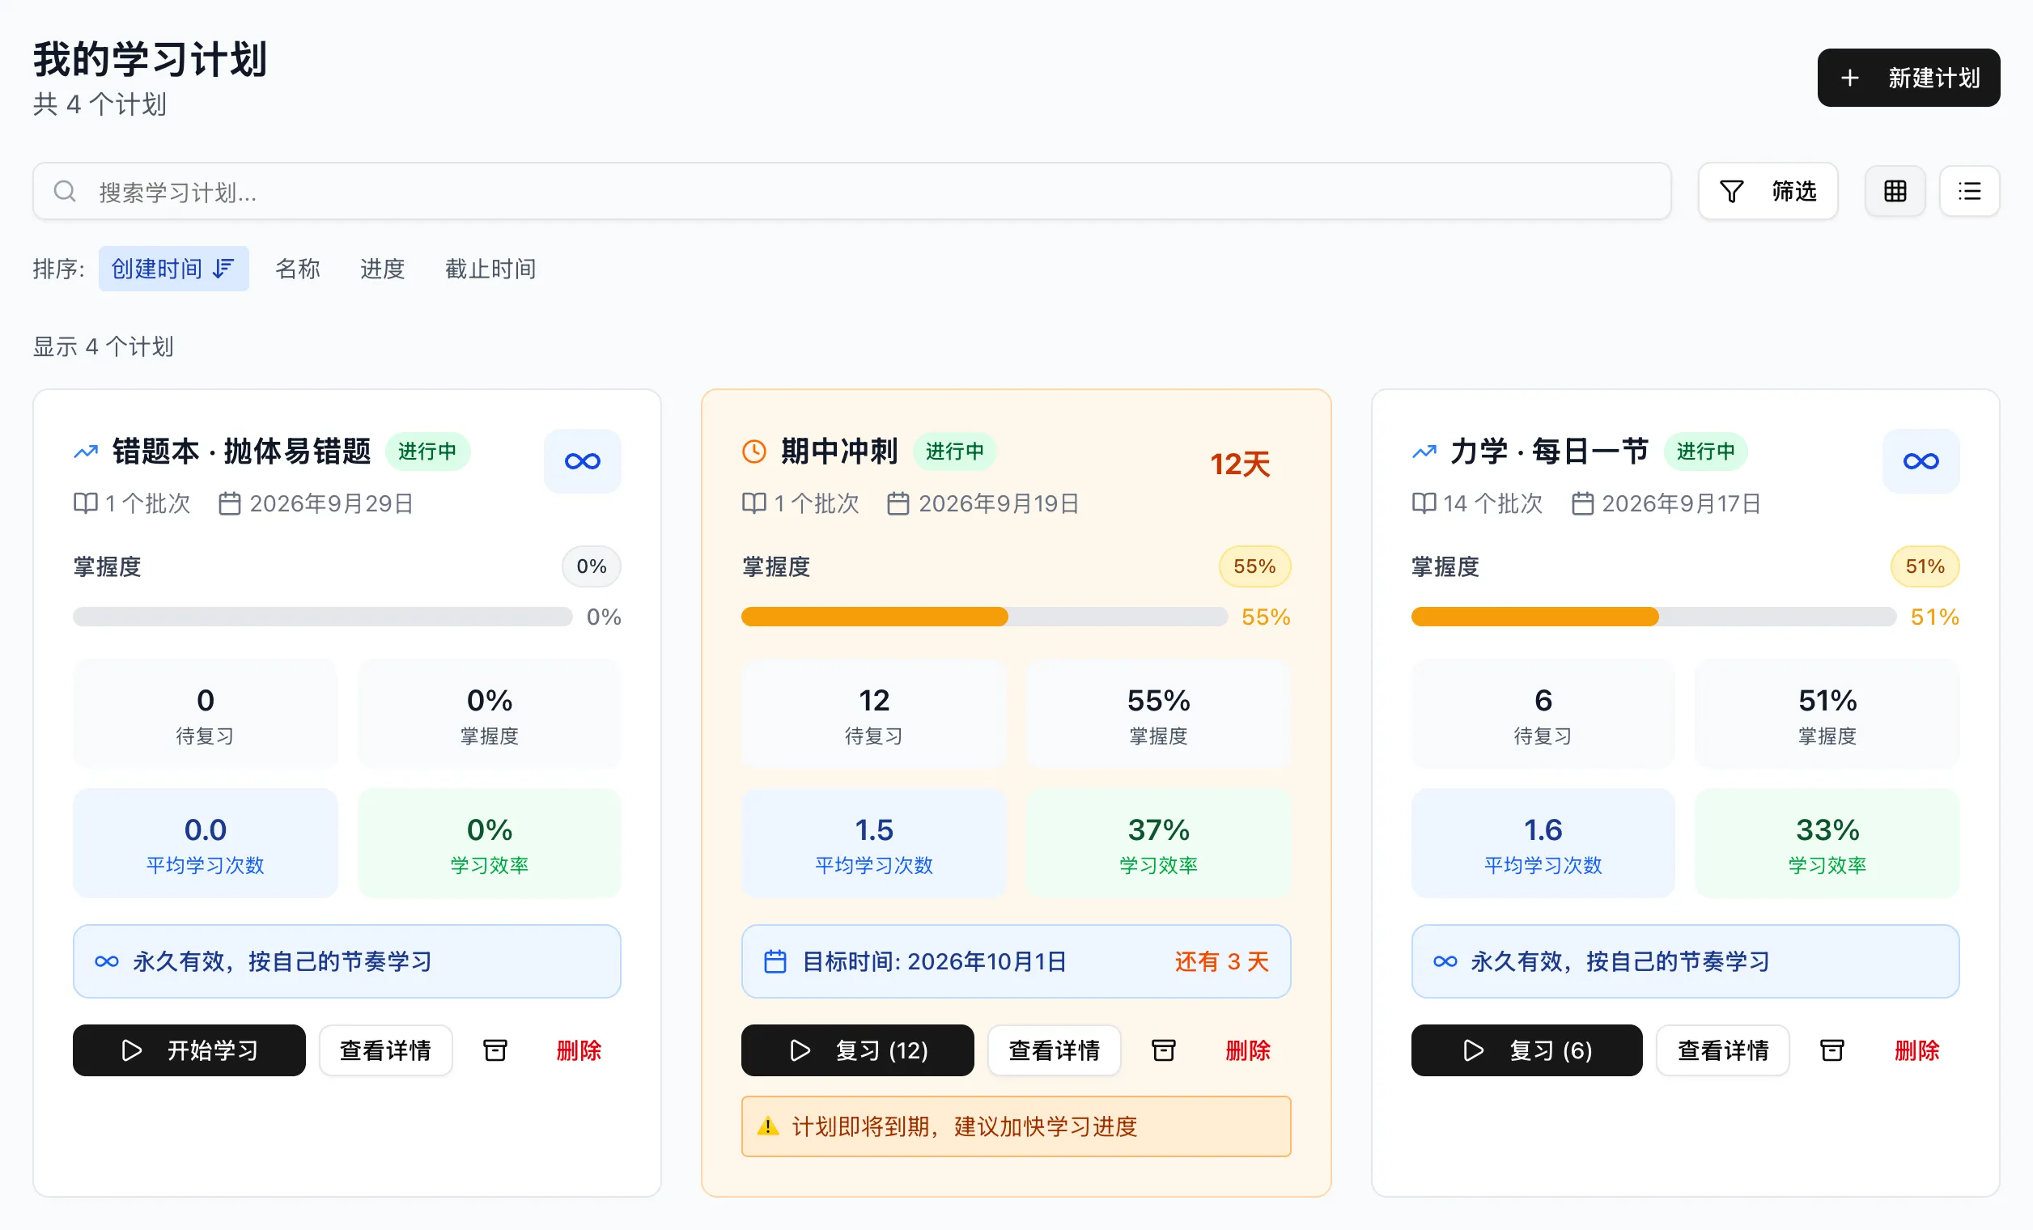The image size is (2033, 1230).
Task: Click 进行中 badge on 力学·每日一节
Action: (x=1704, y=452)
